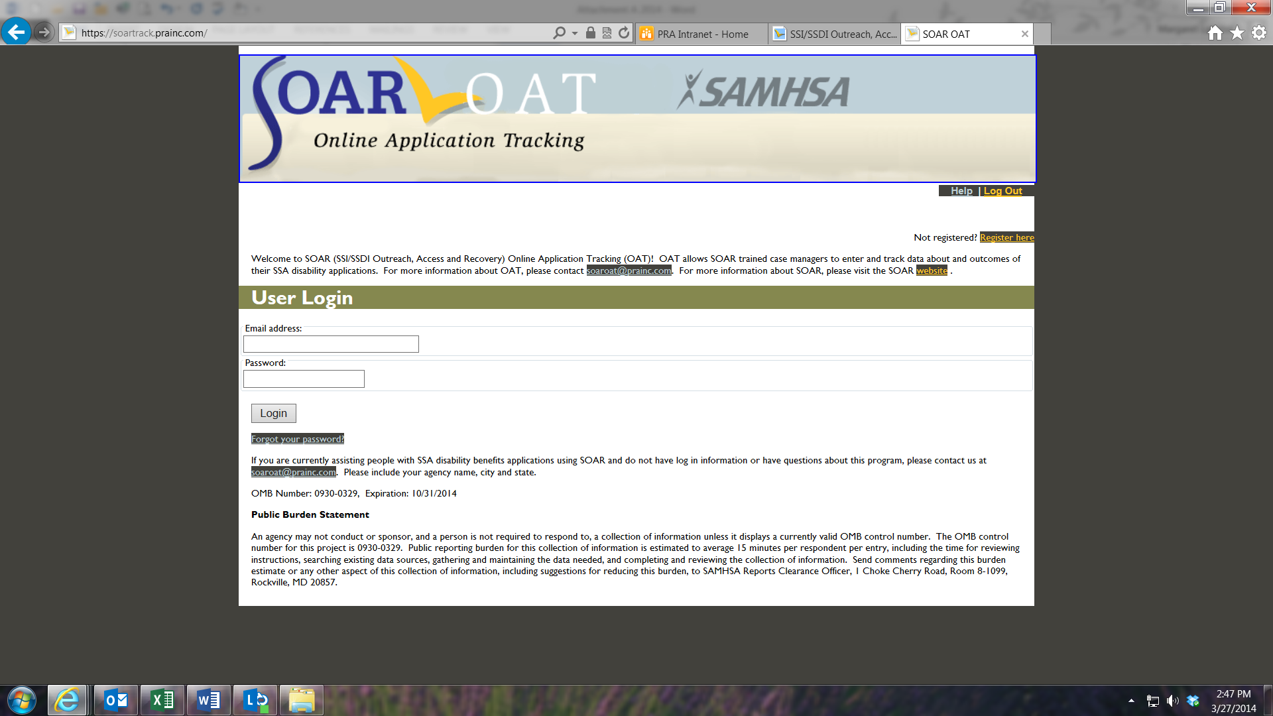The image size is (1273, 716).
Task: Click the Register here link
Action: (x=1006, y=237)
